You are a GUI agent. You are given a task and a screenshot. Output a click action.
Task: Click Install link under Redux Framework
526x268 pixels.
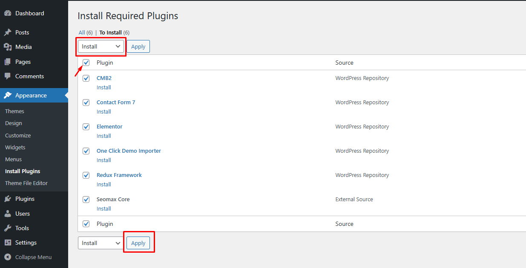tap(103, 184)
